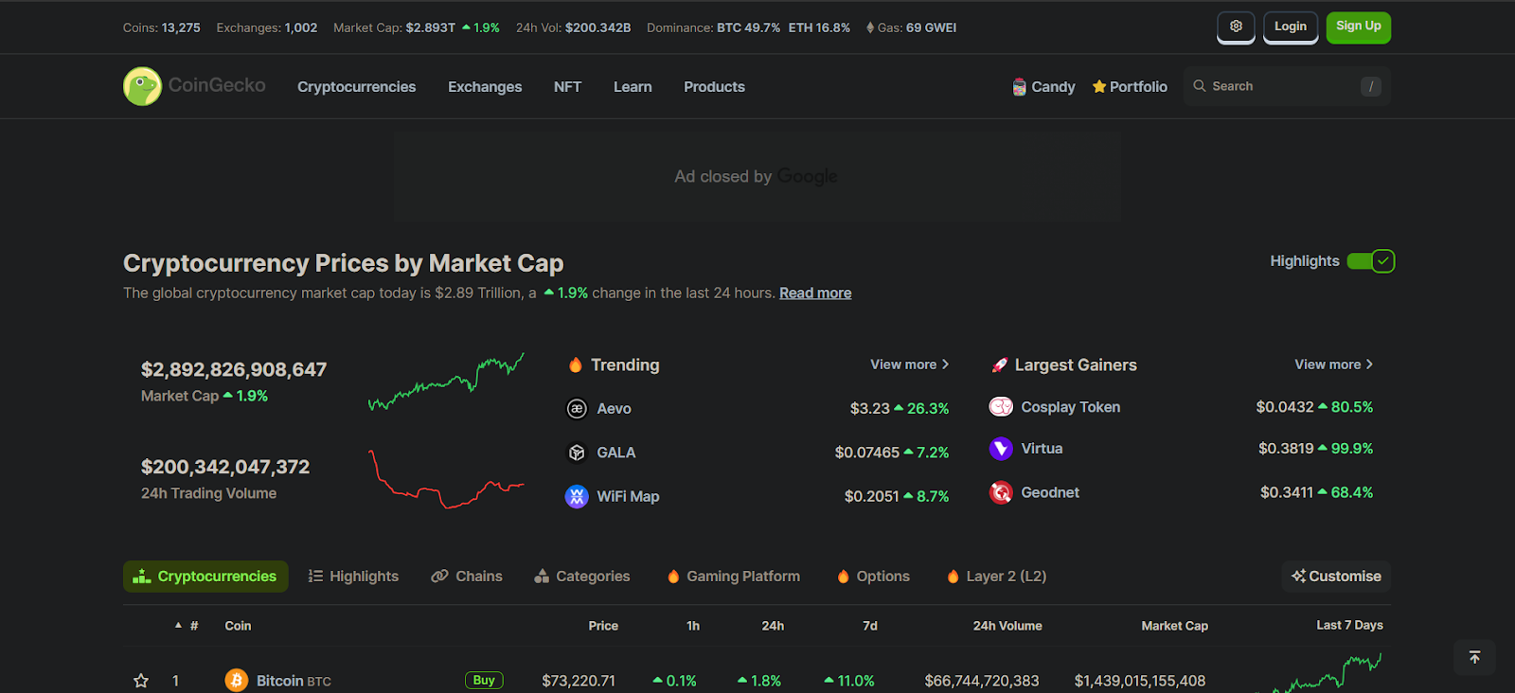The height and width of the screenshot is (693, 1515).
Task: Click the Portfolio star icon
Action: pos(1099,86)
